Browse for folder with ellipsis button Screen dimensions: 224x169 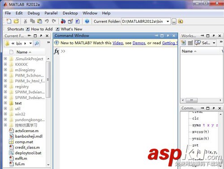coord(174,21)
